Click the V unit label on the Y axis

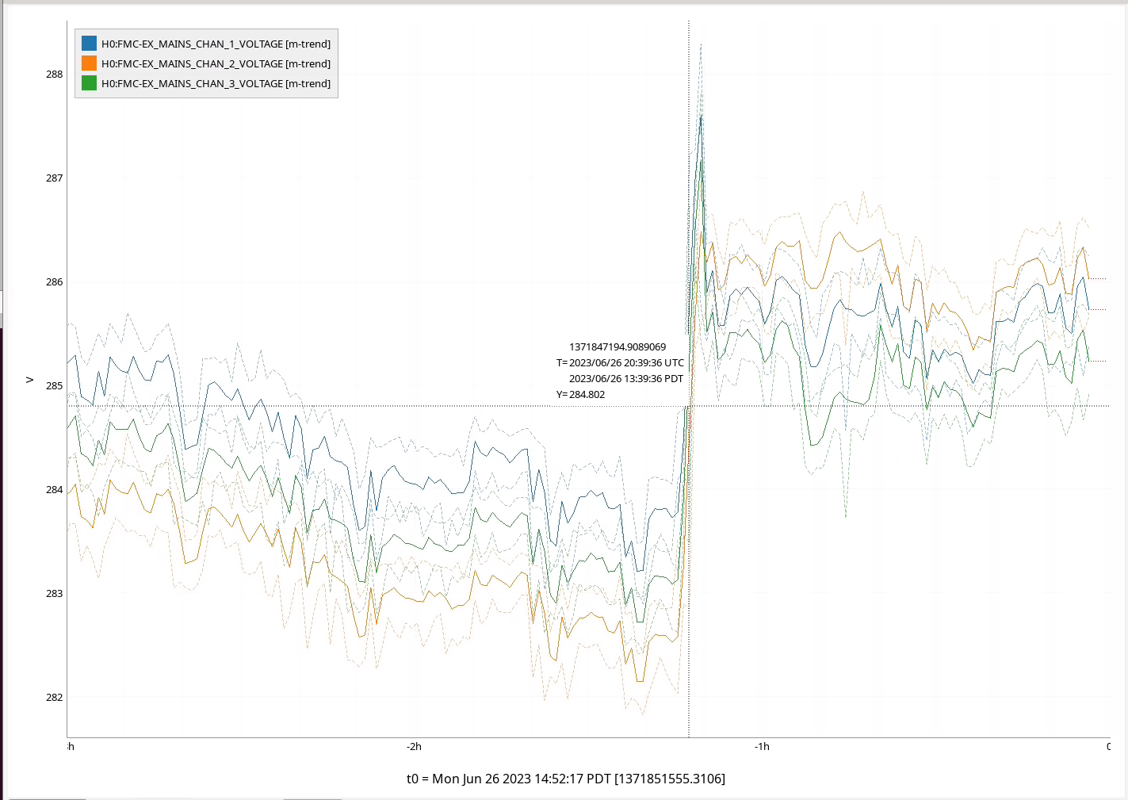point(30,380)
